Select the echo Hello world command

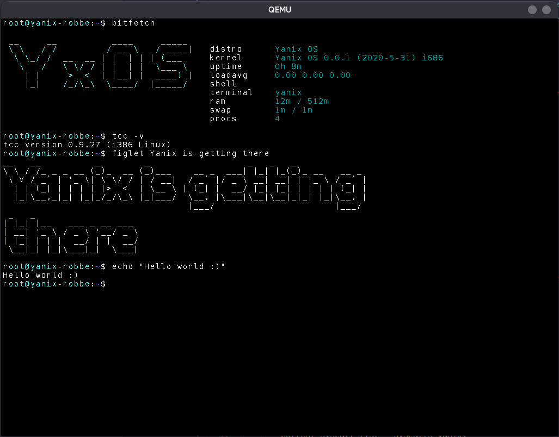pos(169,266)
